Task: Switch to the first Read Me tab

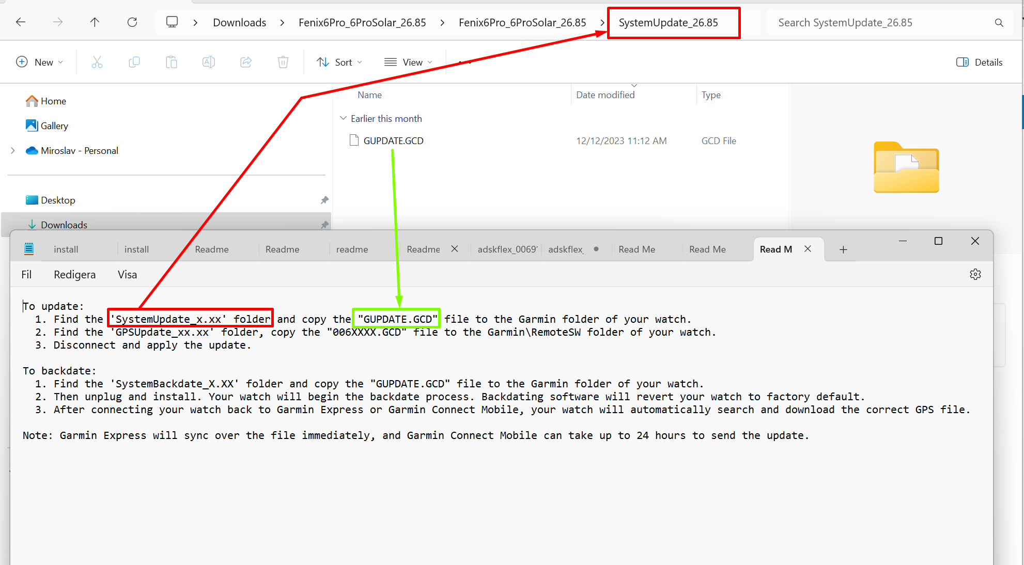Action: click(x=637, y=249)
